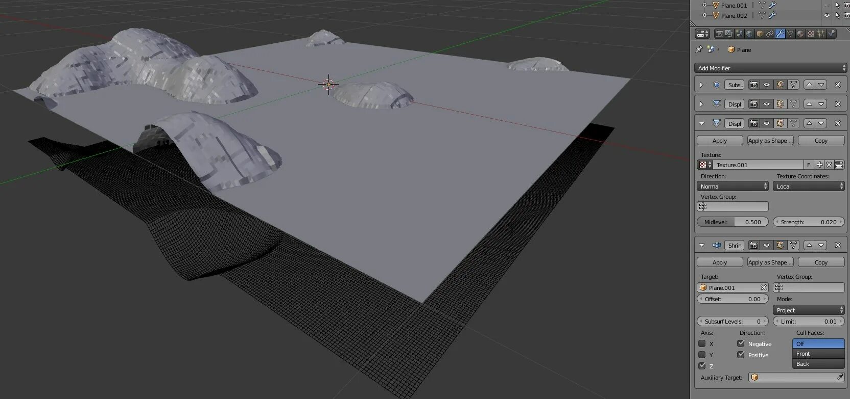Screen dimensions: 850x399
Task: Open the Mode dropdown set to Project
Action: click(809, 310)
